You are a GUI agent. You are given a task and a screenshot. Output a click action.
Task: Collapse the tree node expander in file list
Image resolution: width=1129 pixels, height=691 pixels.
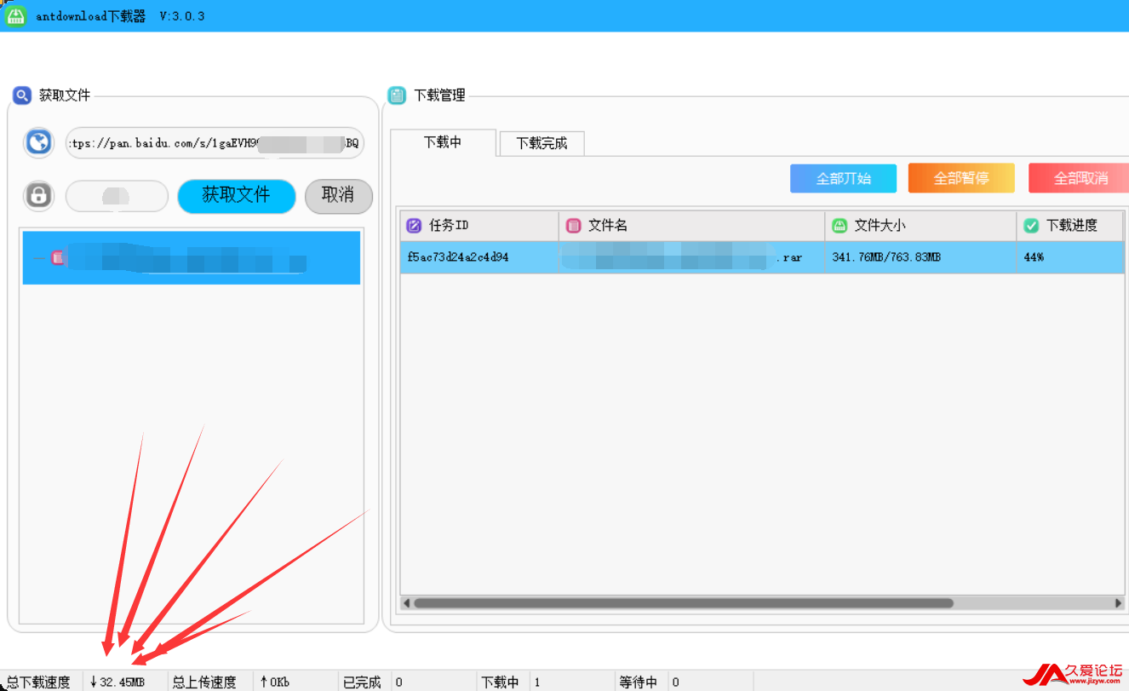coord(38,257)
